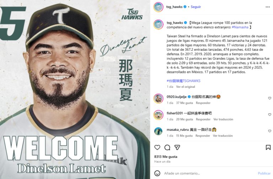Like fisher0201's comment heart

point(269,114)
